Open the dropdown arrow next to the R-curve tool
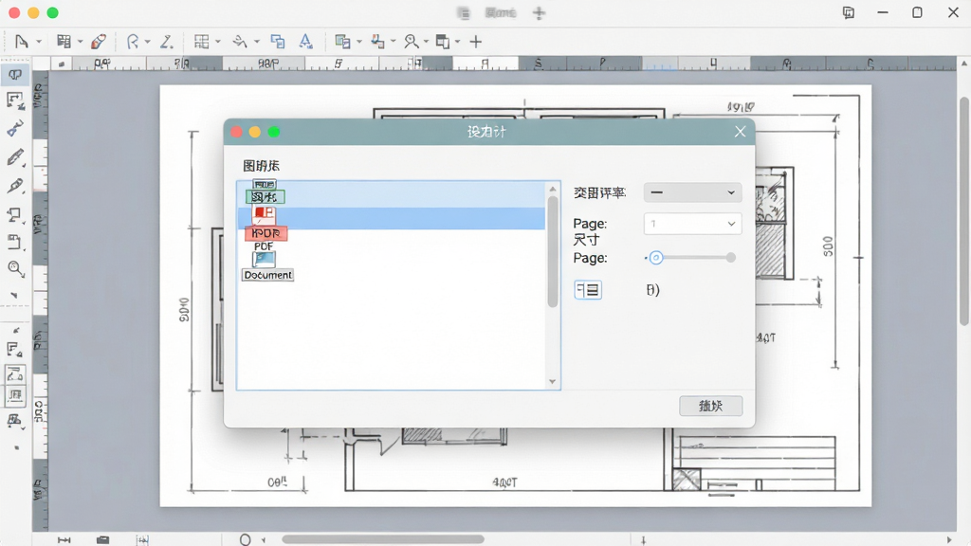The image size is (971, 546). pyautogui.click(x=147, y=42)
